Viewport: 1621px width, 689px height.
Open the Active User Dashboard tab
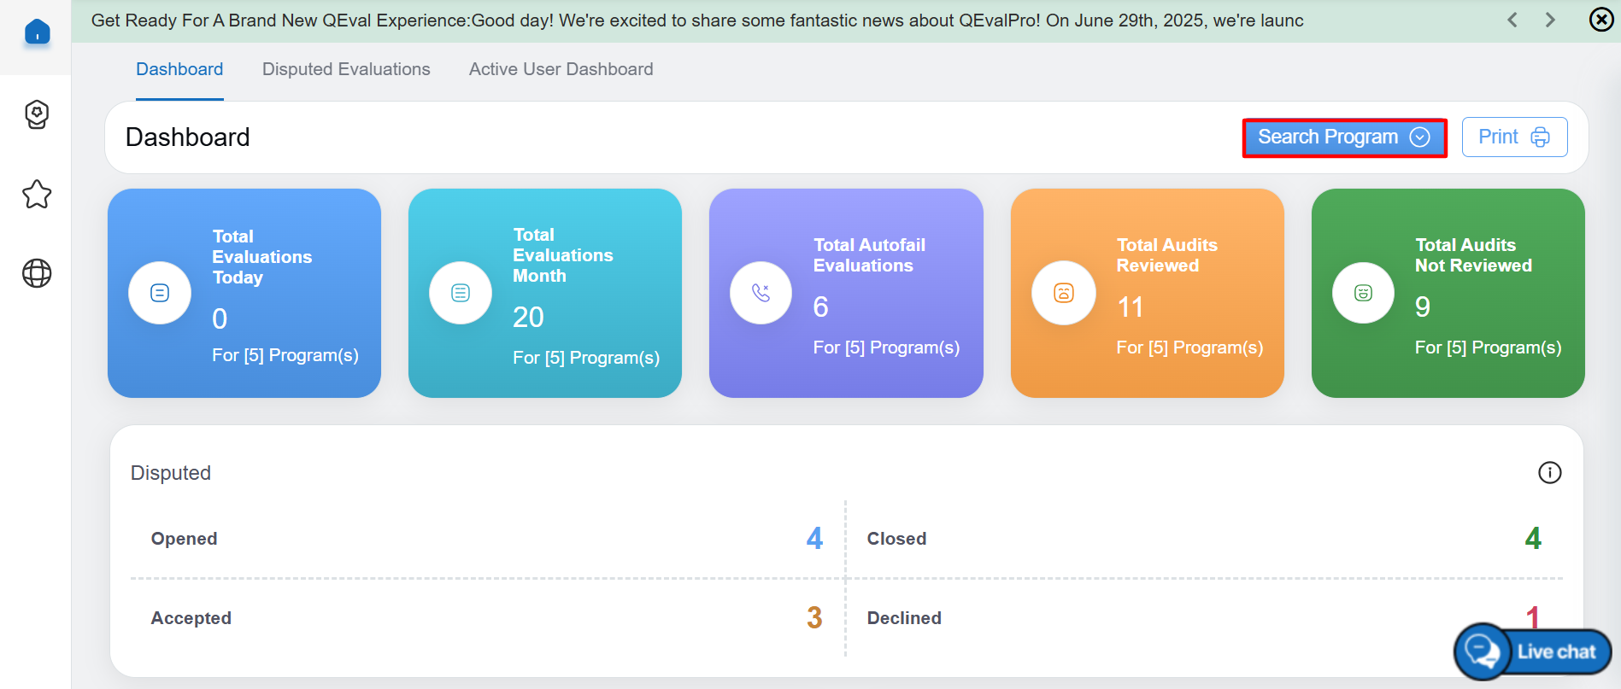click(x=561, y=69)
